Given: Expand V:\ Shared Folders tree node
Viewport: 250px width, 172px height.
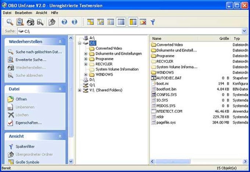Looking at the screenshot, I should (79, 90).
